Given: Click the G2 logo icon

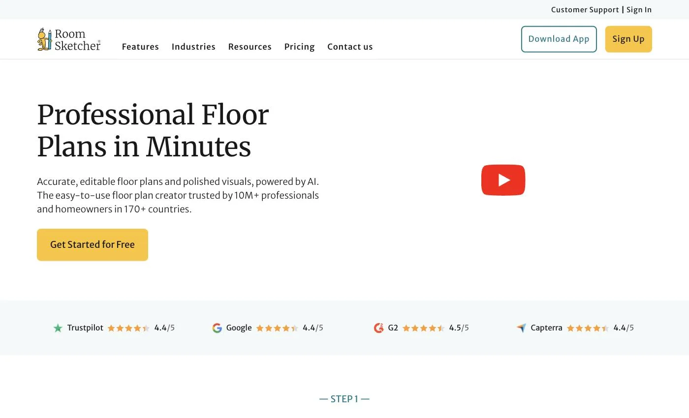Looking at the screenshot, I should click(378, 328).
